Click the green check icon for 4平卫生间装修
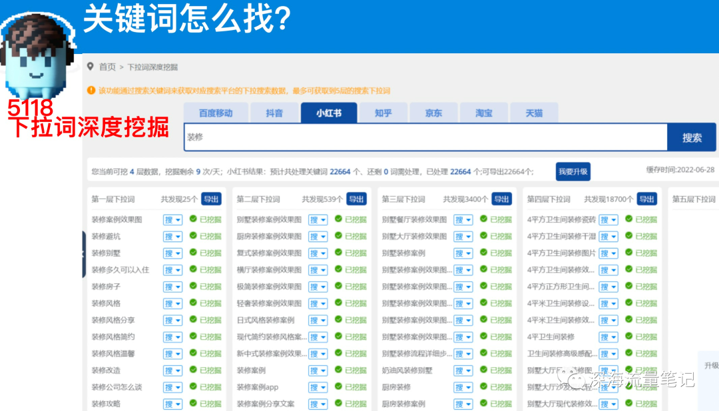Viewport: 719px width, 411px height. 628,336
